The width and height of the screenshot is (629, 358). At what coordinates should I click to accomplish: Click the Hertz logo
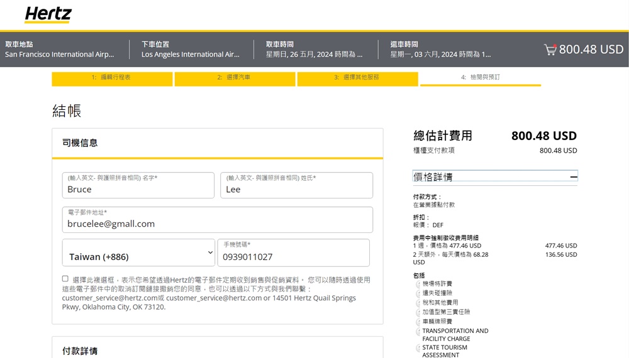coord(48,15)
